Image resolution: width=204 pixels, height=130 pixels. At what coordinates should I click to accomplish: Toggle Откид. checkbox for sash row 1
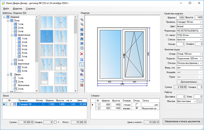[137, 104]
